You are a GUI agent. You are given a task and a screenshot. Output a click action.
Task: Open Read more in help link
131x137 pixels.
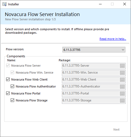tap(113, 39)
